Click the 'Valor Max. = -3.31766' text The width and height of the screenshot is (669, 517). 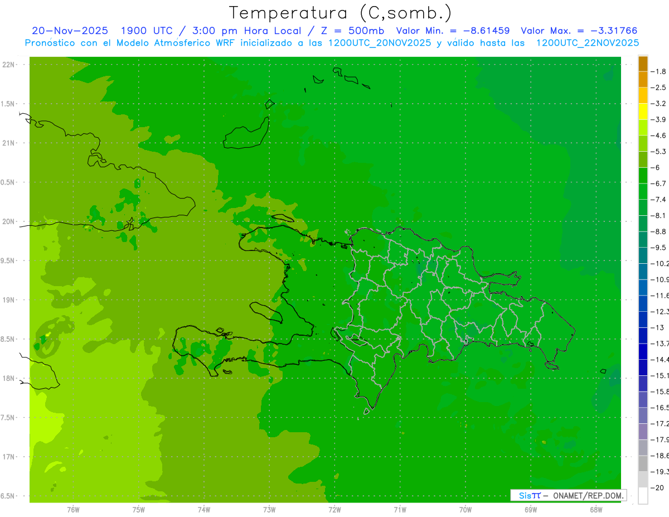[x=579, y=31]
